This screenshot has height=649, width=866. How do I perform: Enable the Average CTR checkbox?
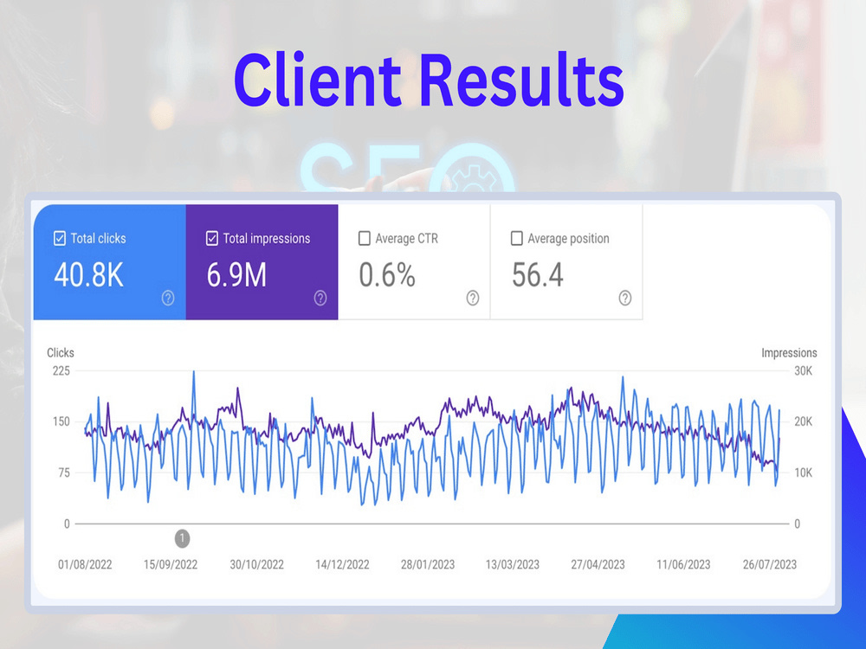coord(365,239)
